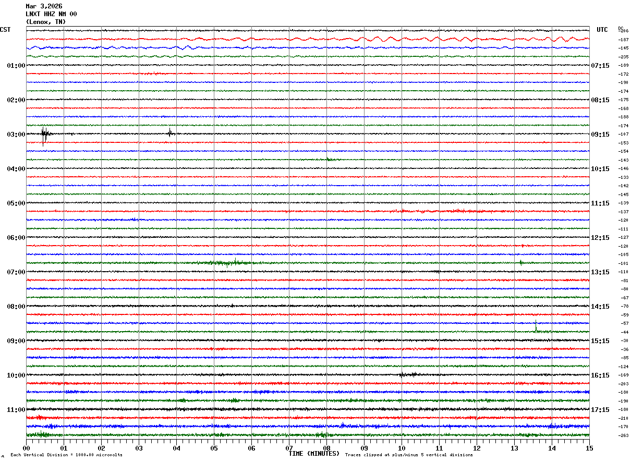Screen dimensions: 631x462
Task: Click the minute 08 tick label
Action: pyautogui.click(x=326, y=448)
